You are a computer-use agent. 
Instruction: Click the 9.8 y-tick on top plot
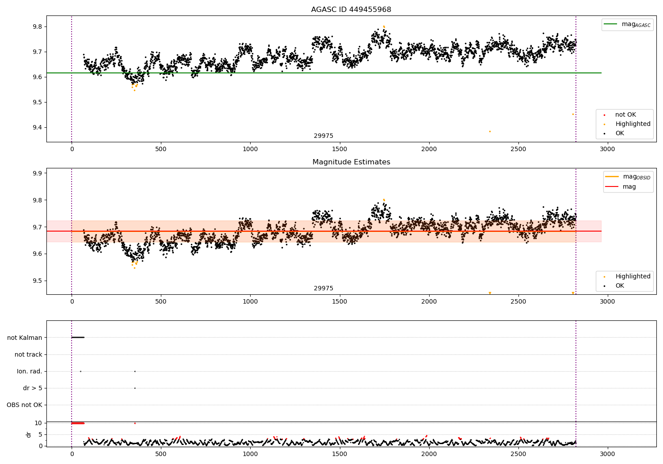(37, 27)
